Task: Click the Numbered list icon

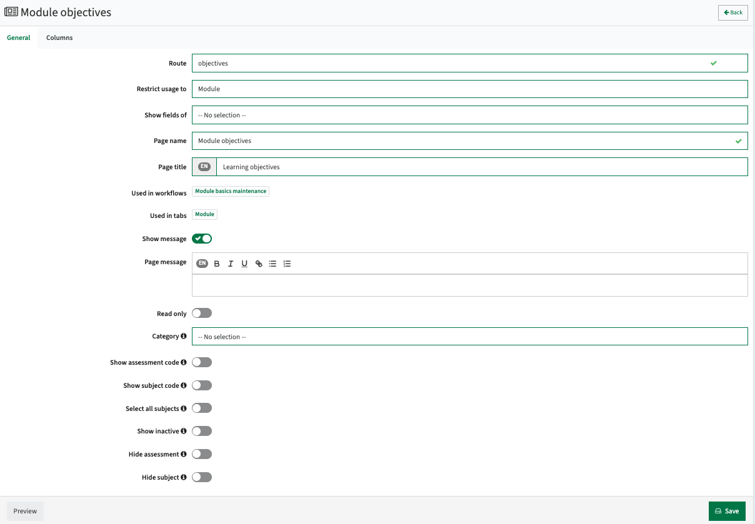Action: 287,264
